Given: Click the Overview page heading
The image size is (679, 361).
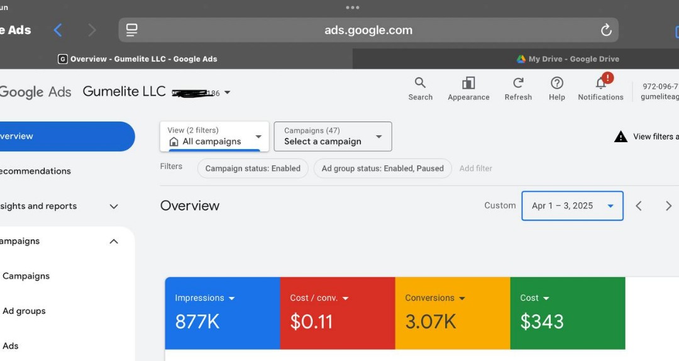Looking at the screenshot, I should point(190,206).
